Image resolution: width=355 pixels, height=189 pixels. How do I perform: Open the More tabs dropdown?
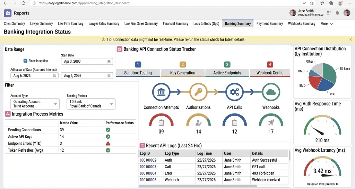click(x=327, y=24)
